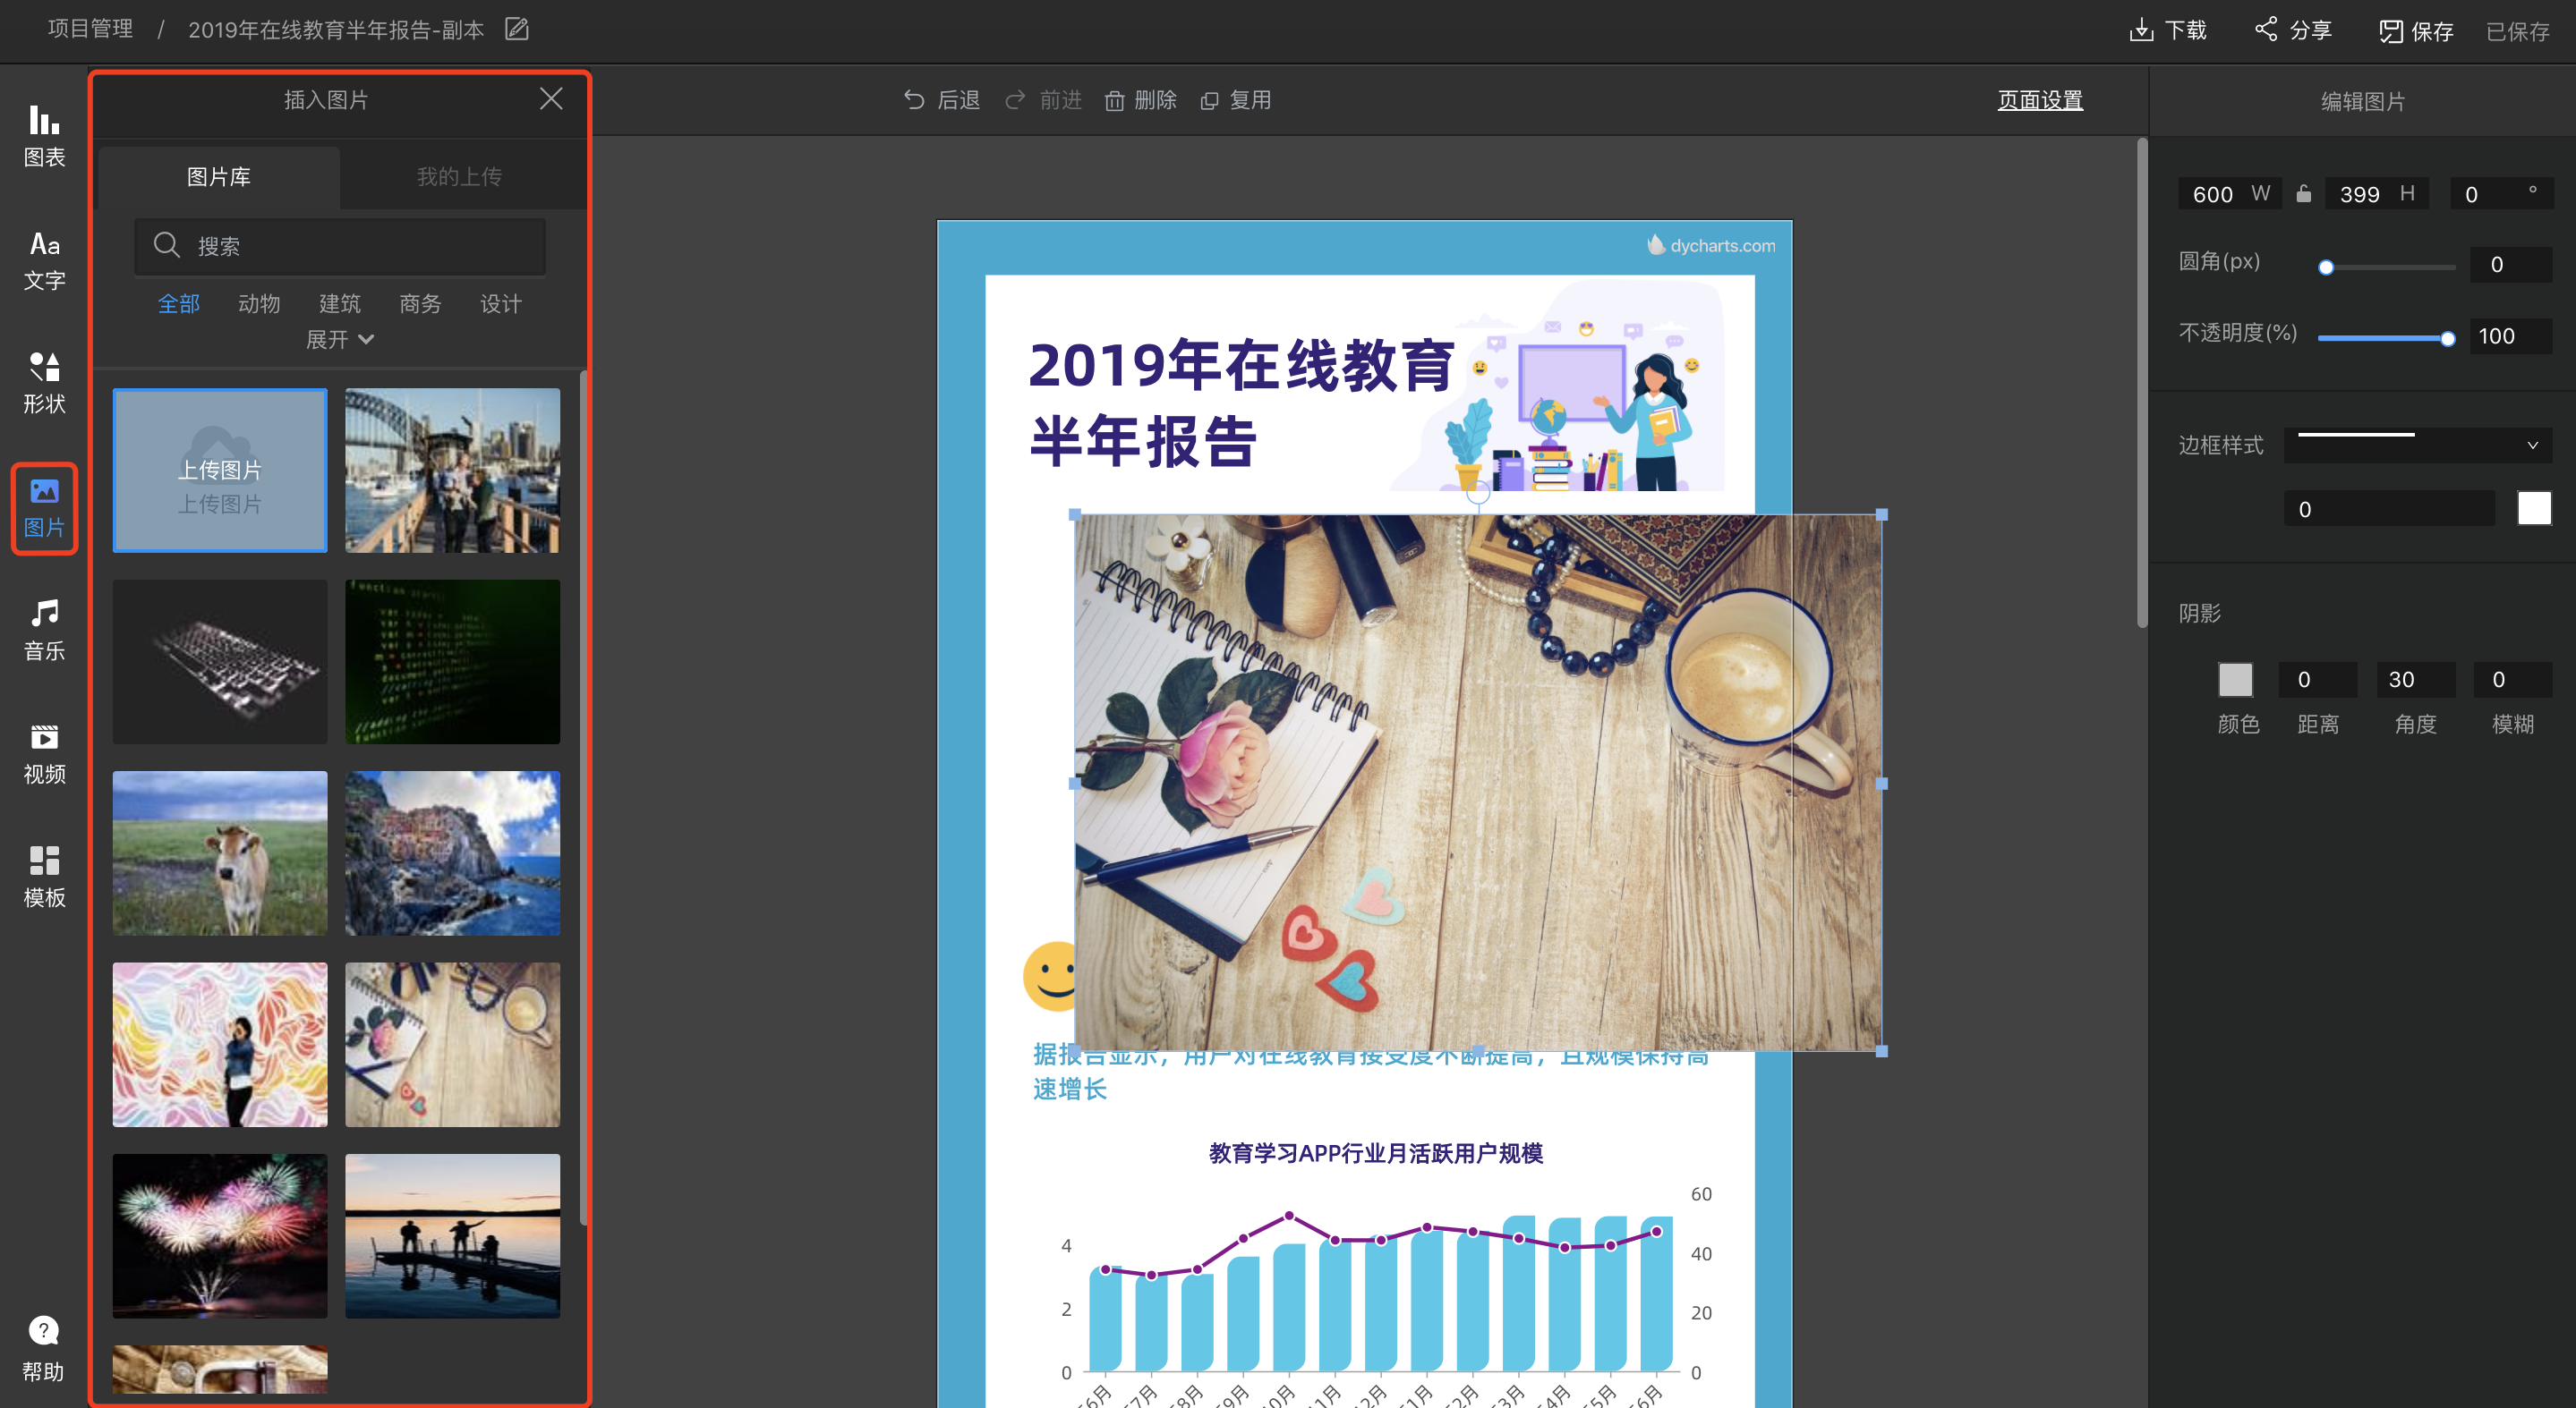Insert the coastal cliff village thumbnail
Screen dimensions: 2576x1408
[x=453, y=853]
